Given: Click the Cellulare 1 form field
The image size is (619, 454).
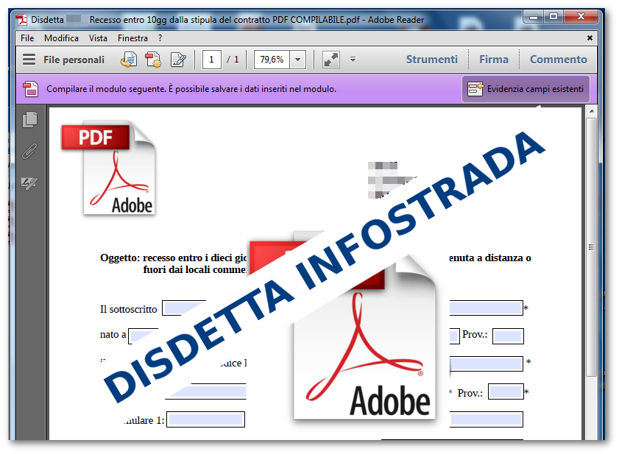Looking at the screenshot, I should point(205,419).
